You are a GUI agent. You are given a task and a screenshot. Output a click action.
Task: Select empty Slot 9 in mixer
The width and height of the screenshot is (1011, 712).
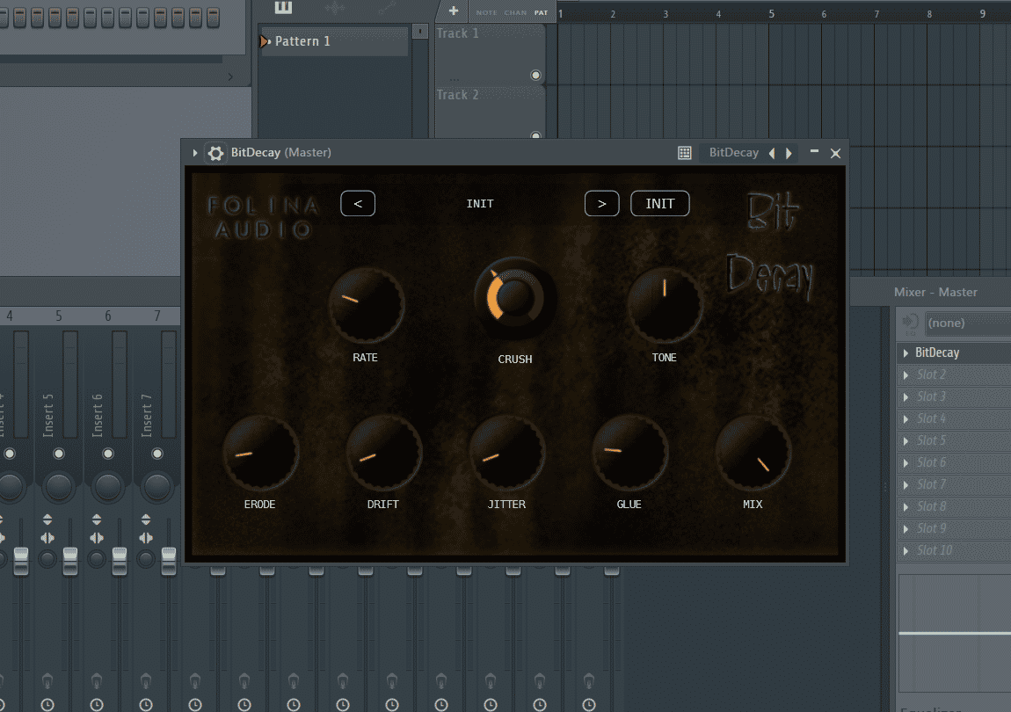[x=954, y=528]
